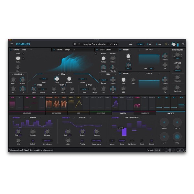Click the tune quantize icon beside TUNE

pyautogui.click(x=23, y=54)
